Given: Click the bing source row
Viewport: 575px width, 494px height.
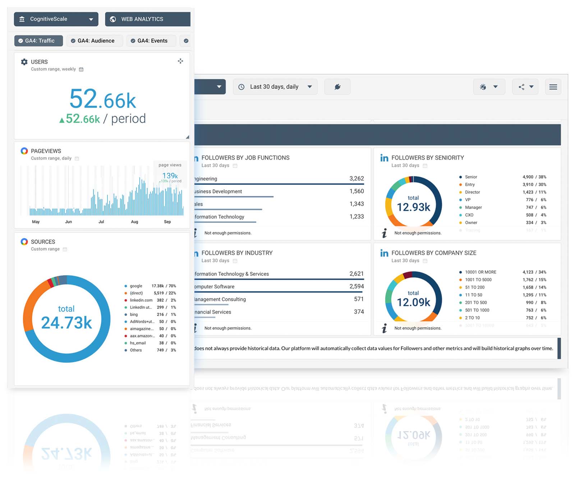Looking at the screenshot, I should click(150, 314).
